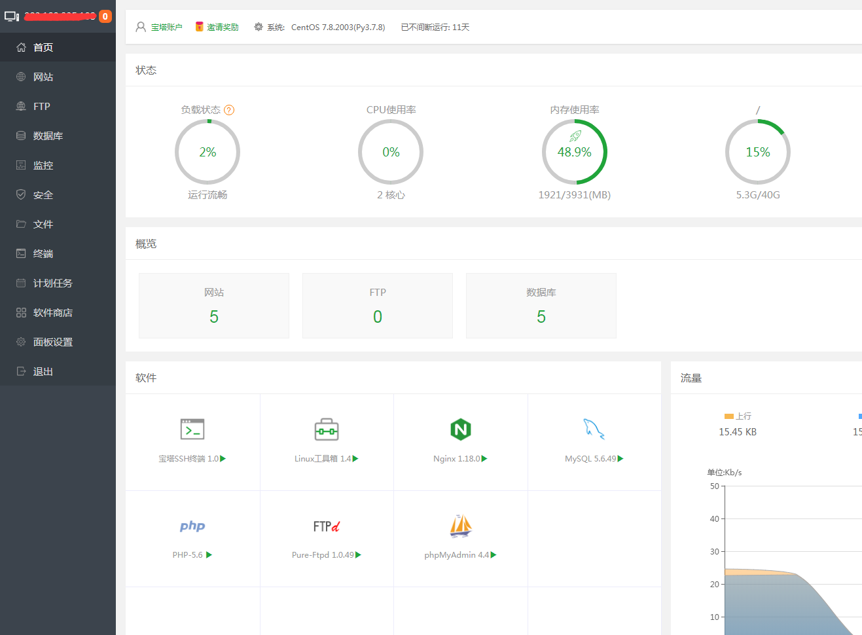
Task: Toggle the 上行 upstream legend swatch
Action: click(729, 416)
